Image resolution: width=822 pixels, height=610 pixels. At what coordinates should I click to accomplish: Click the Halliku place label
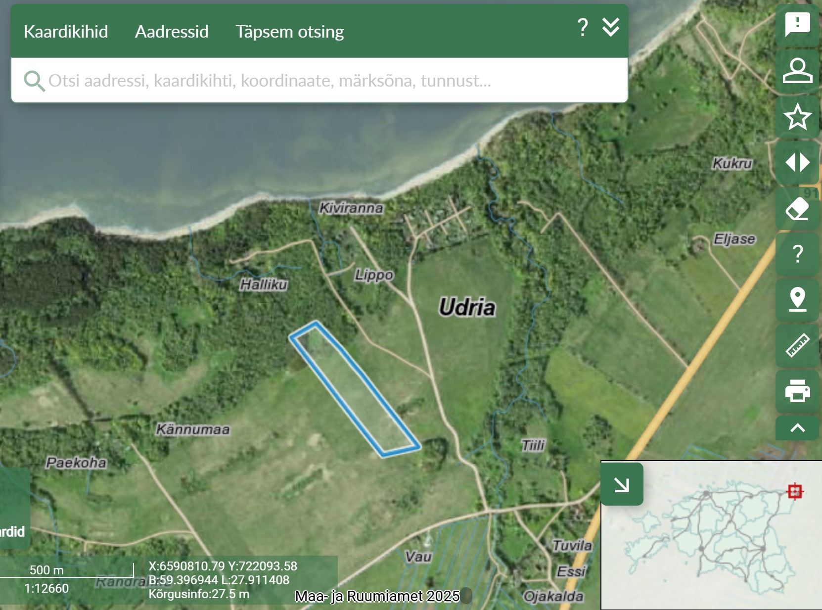point(264,284)
